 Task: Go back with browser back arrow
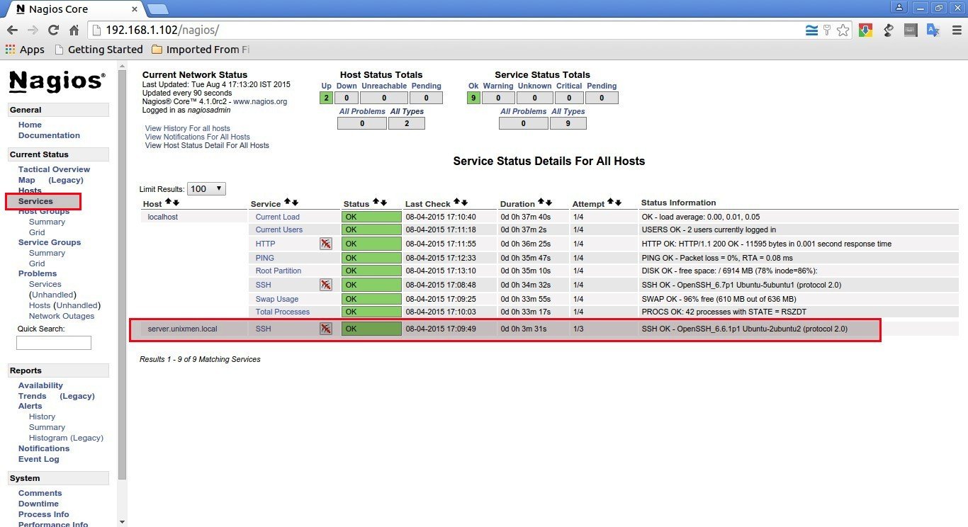tap(12, 30)
